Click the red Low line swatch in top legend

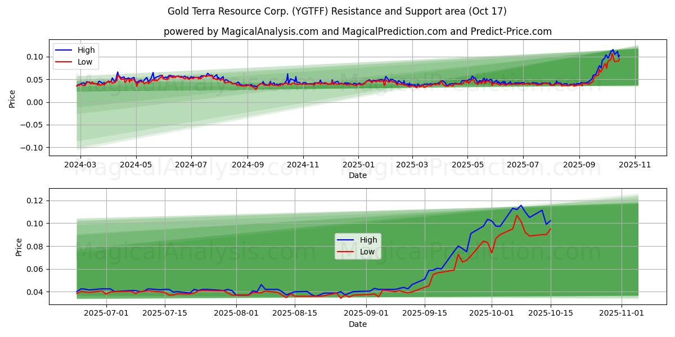pyautogui.click(x=64, y=62)
